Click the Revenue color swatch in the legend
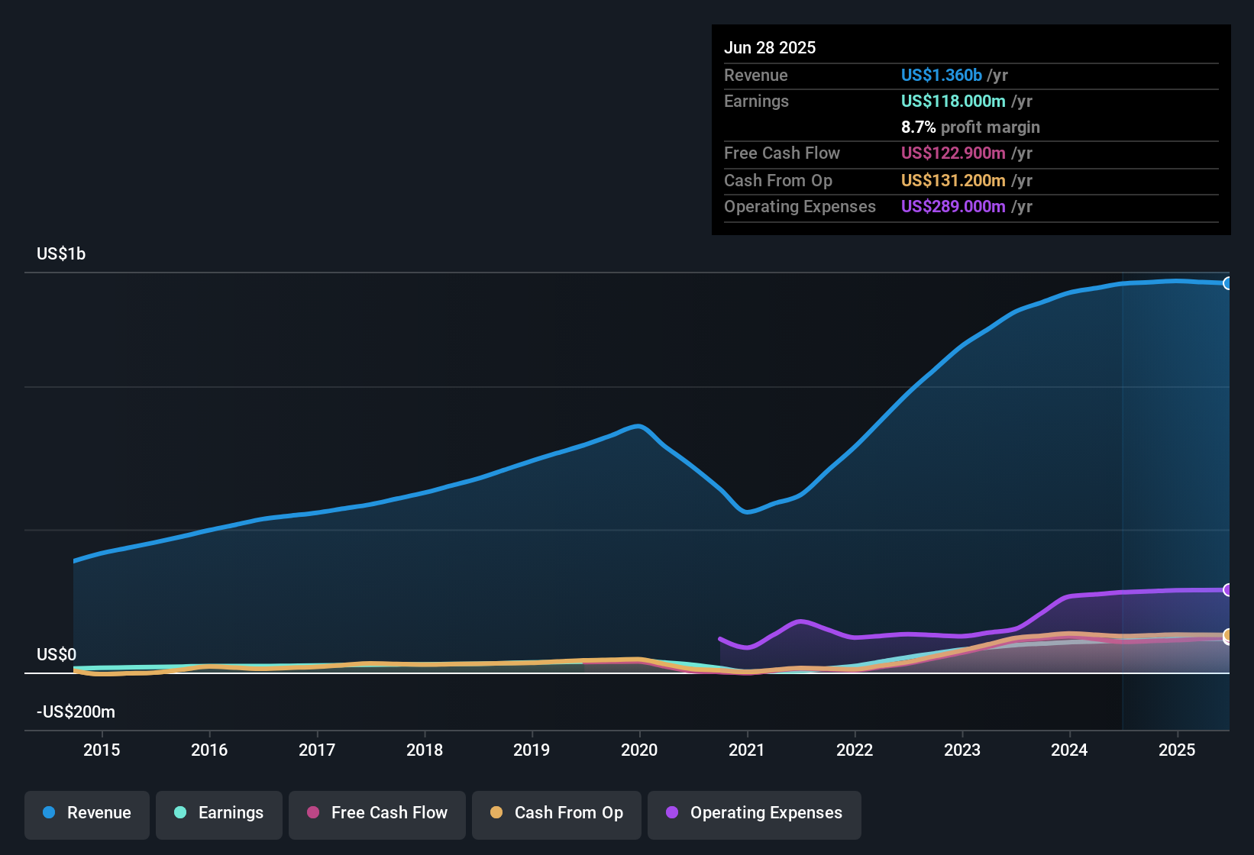The image size is (1254, 855). 47,813
